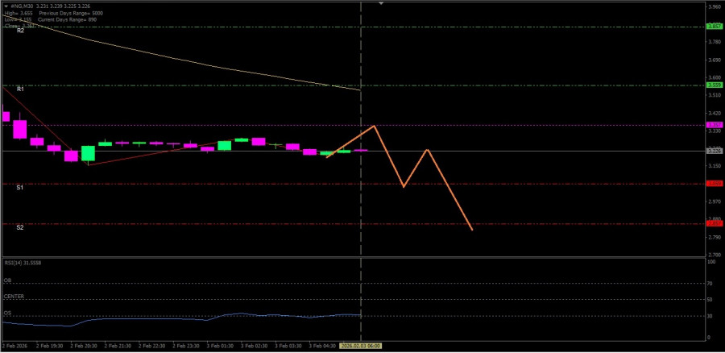Select the S2 support level label

click(x=20, y=227)
